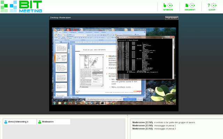Switch to PowerPoint Visualizza ribbon tab
Screen dimensions: 223x139
103,32
